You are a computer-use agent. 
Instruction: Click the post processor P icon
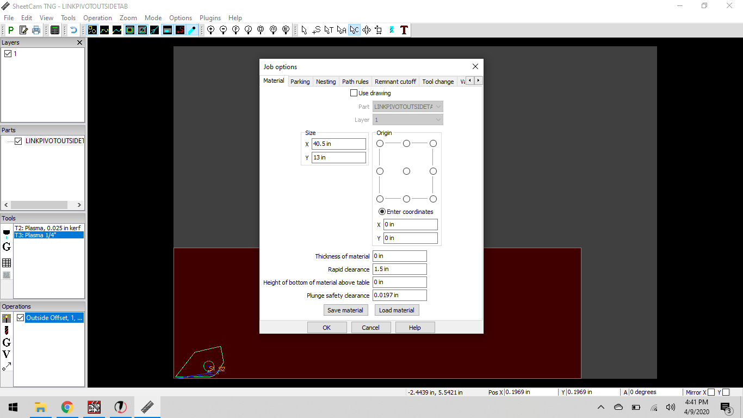pos(11,30)
